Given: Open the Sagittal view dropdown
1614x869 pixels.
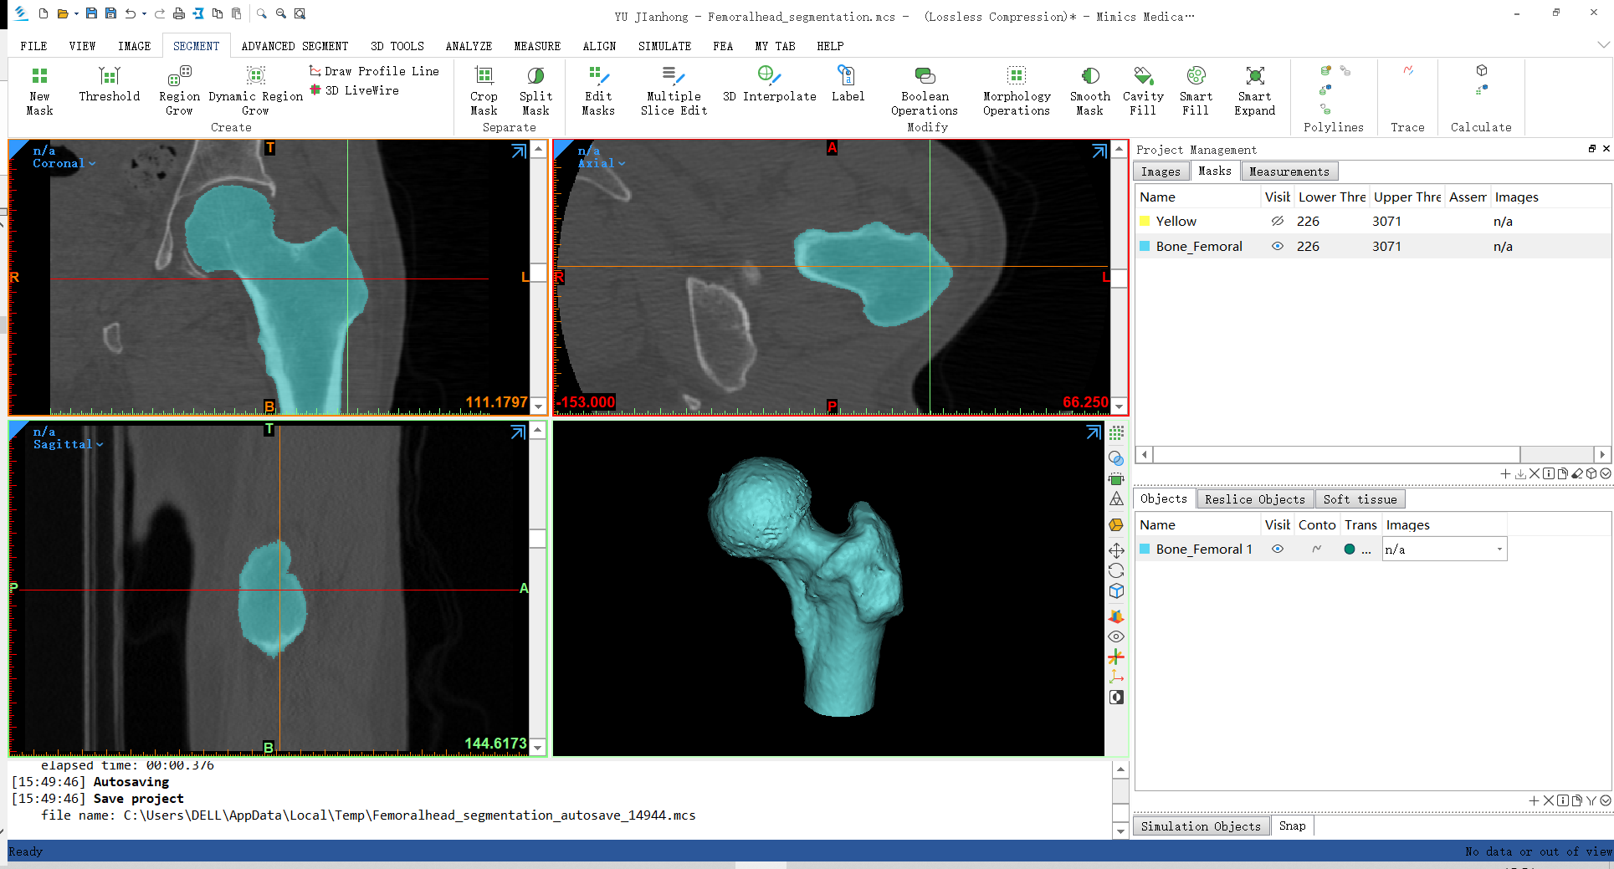Looking at the screenshot, I should tap(100, 445).
